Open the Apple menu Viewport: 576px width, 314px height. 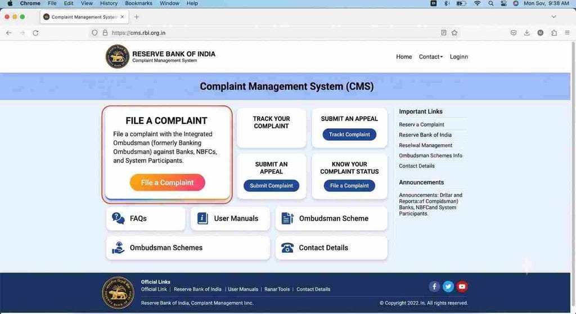pyautogui.click(x=10, y=3)
